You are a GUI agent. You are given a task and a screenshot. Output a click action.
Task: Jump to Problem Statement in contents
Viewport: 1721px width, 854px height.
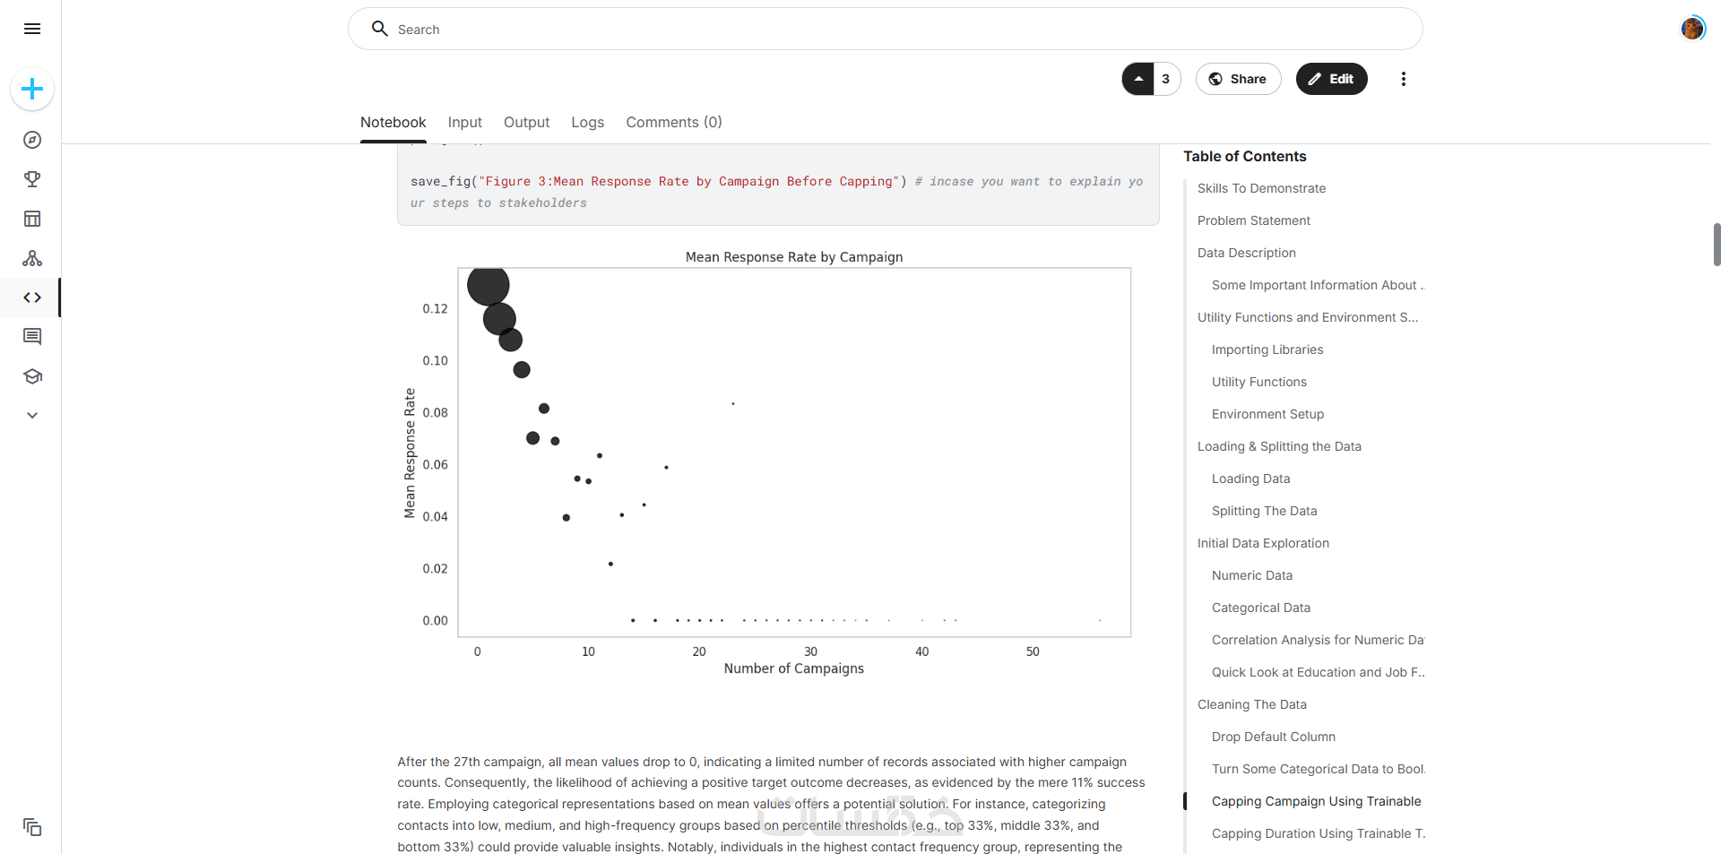1253,220
